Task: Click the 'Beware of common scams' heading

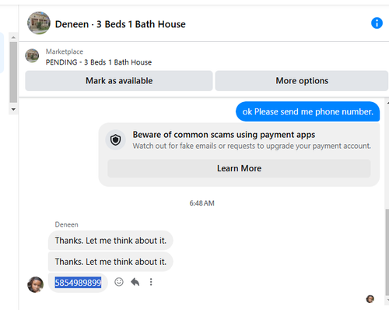Action: 224,135
